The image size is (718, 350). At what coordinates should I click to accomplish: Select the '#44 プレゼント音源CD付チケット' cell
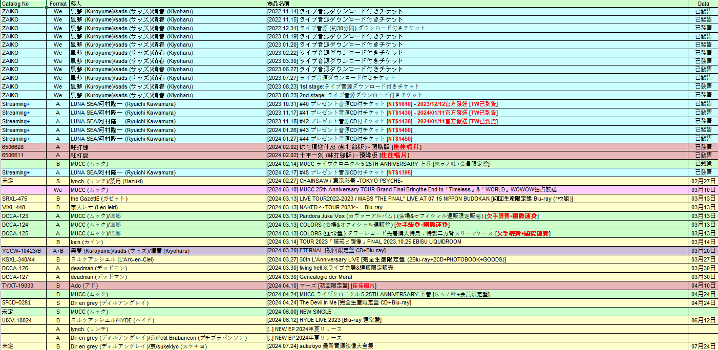pos(477,138)
